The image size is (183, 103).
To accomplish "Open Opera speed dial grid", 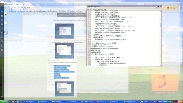I will click(x=15, y=8).
